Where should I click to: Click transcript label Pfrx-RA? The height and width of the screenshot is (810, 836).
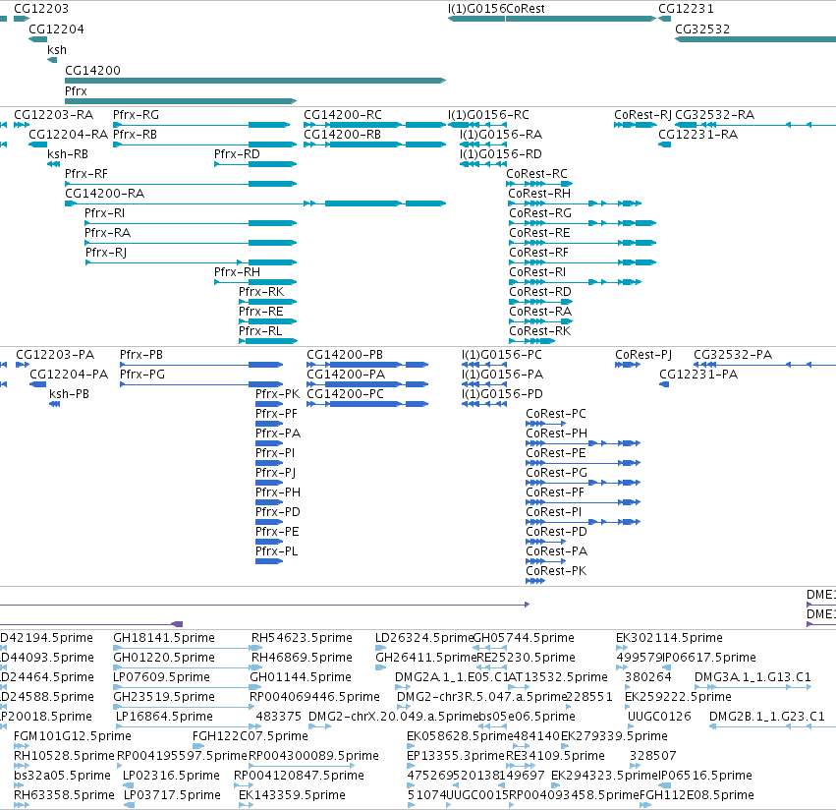[108, 233]
